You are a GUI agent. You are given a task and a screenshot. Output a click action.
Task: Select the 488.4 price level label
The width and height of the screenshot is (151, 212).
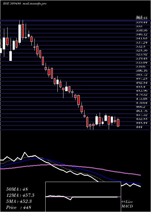coord(141,87)
